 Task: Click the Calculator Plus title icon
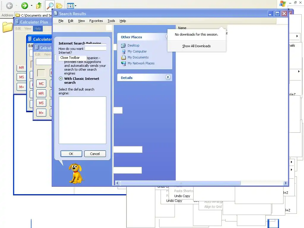pyautogui.click(x=17, y=22)
